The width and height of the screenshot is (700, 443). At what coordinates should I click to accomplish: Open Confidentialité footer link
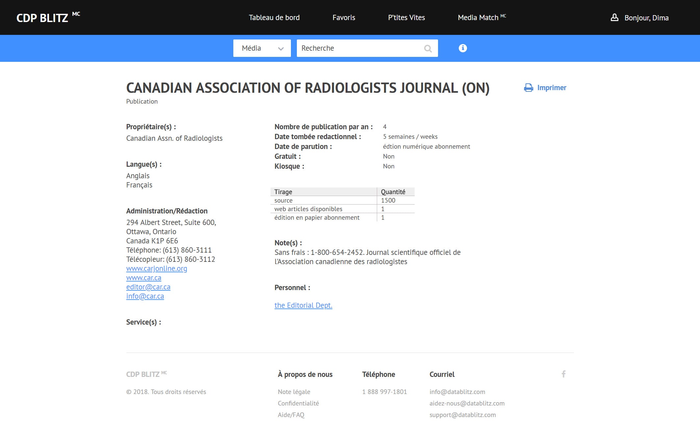[x=298, y=403]
